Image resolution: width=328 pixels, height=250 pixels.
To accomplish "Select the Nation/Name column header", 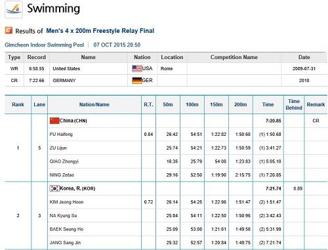I will coord(94,104).
